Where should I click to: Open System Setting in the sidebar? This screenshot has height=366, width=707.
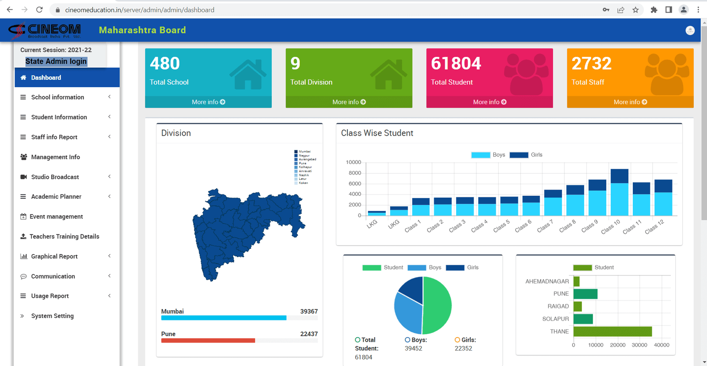(x=52, y=316)
